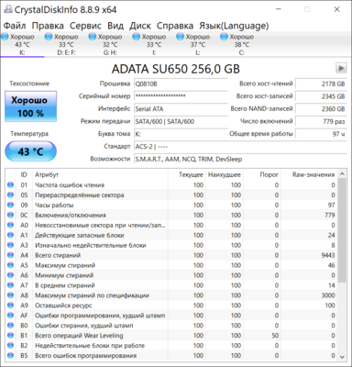Click power-on hours value 97 ч
The image size is (352, 367).
(x=321, y=134)
